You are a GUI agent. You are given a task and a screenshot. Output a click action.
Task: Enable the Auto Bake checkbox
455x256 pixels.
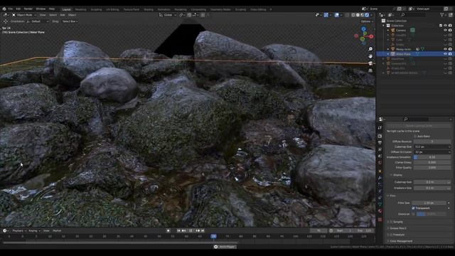click(415, 136)
